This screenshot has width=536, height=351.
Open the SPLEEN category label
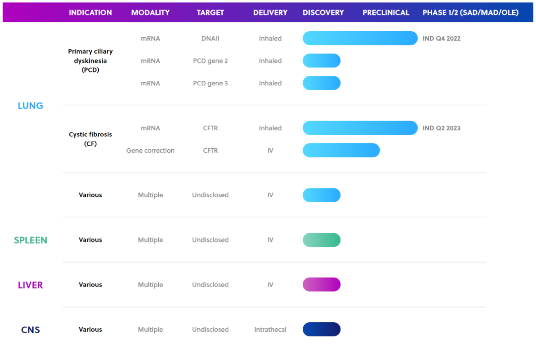click(x=30, y=240)
